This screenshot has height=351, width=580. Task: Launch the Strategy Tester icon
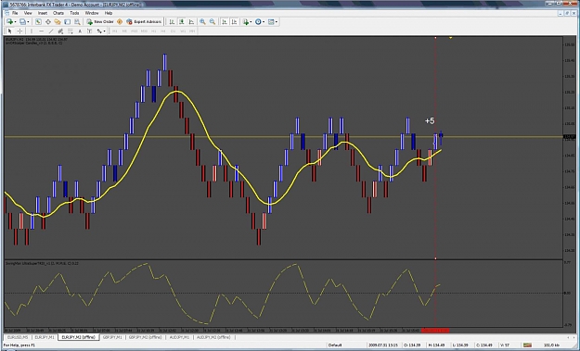click(x=77, y=22)
